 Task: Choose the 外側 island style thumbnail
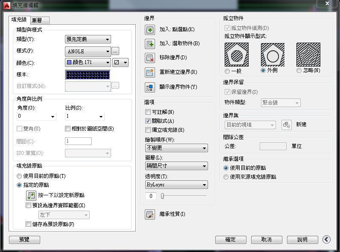(x=273, y=55)
